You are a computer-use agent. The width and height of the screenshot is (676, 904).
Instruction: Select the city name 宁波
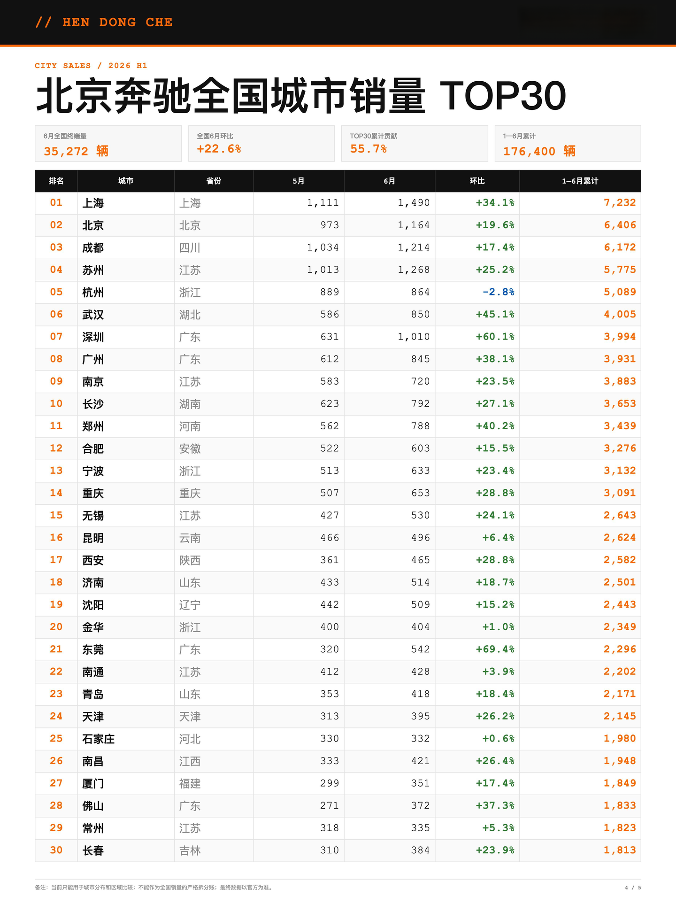pyautogui.click(x=93, y=471)
